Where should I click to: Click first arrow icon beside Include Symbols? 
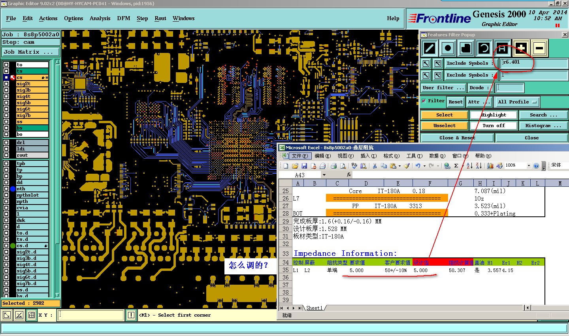[426, 63]
